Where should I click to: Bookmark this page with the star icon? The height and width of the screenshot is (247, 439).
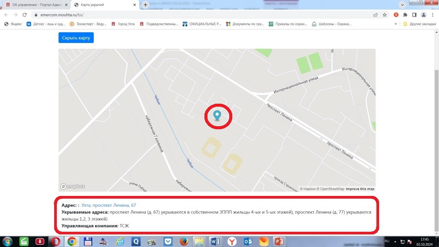coord(385,15)
